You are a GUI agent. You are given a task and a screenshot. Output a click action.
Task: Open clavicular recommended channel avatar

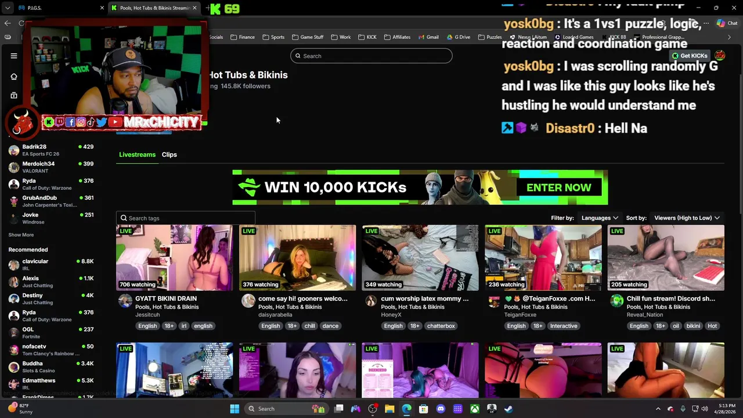point(14,265)
